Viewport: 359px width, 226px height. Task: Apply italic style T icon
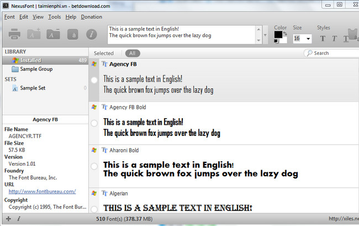click(334, 38)
